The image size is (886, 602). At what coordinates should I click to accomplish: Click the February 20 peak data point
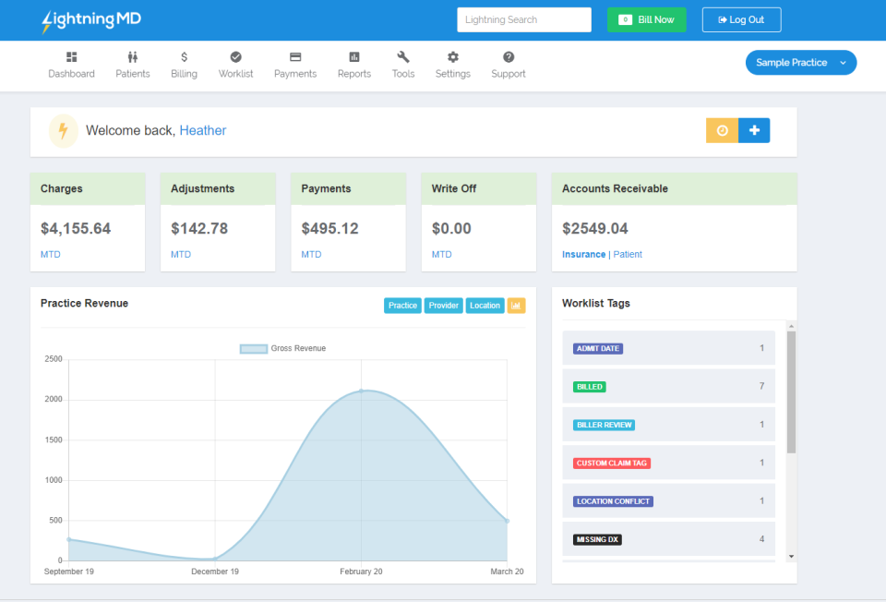(x=361, y=391)
